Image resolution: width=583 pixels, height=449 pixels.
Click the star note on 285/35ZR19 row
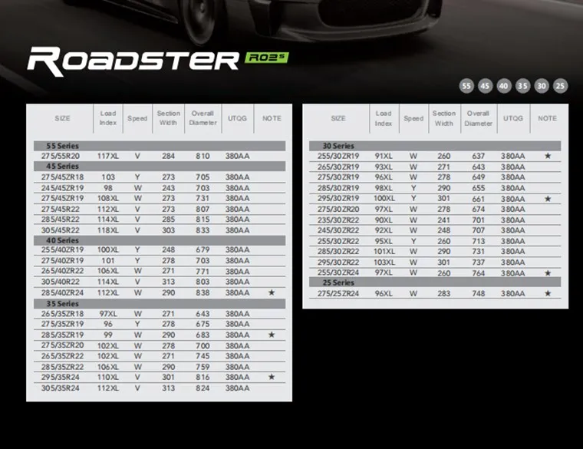tap(272, 335)
